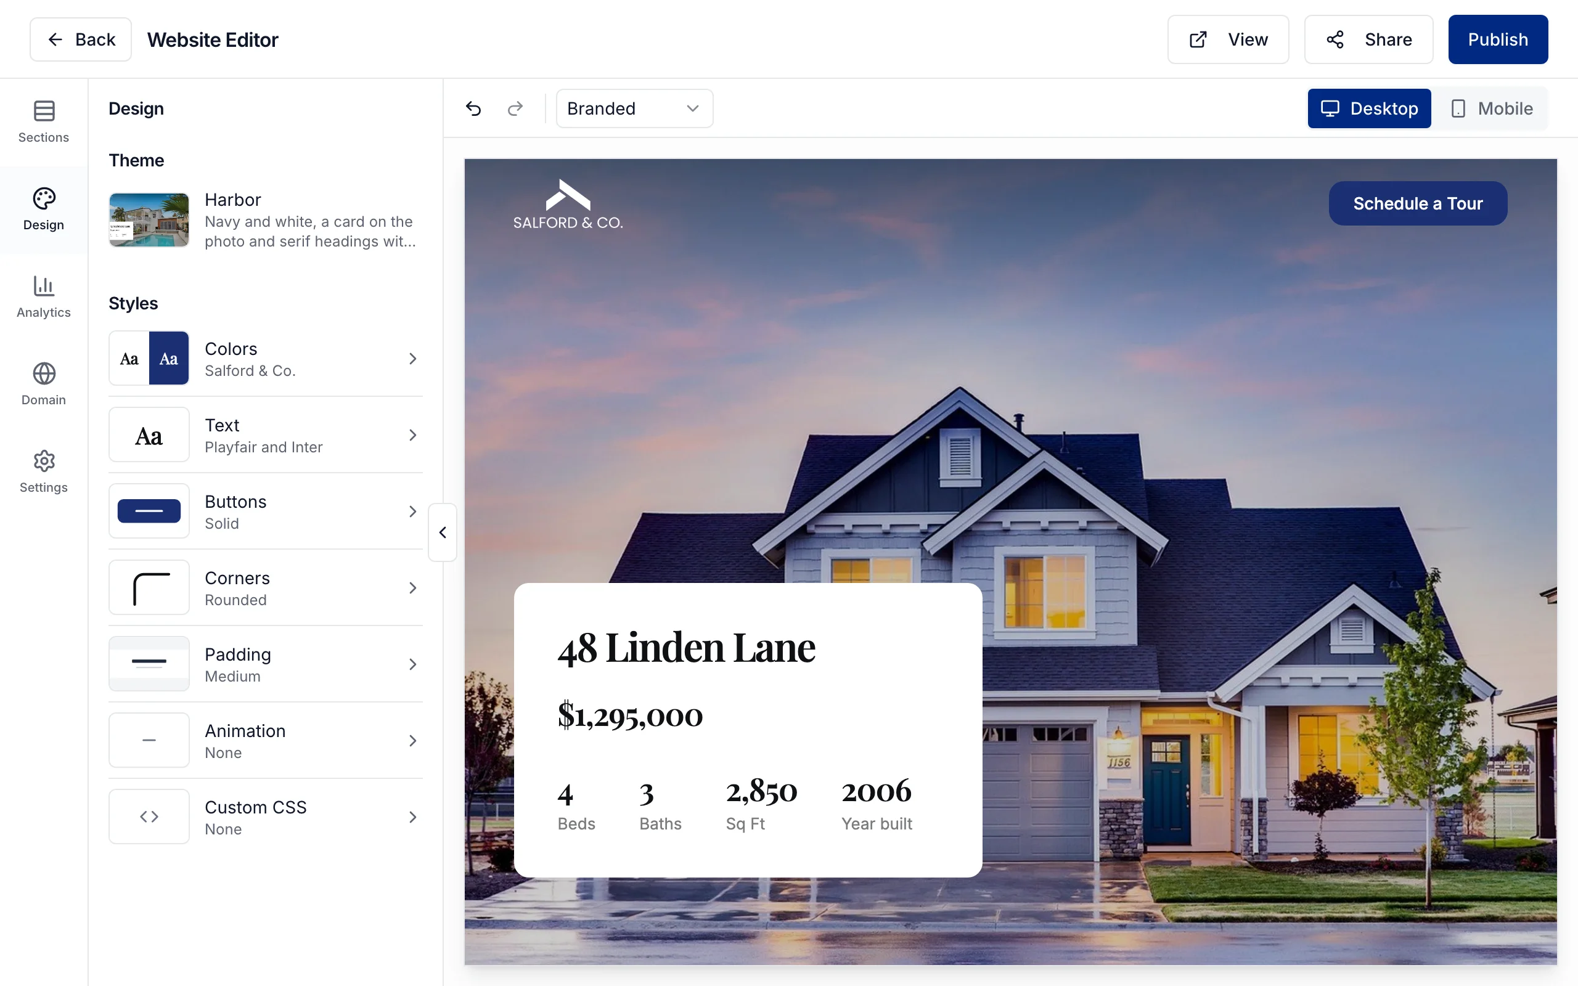Expand the Corners style row chevron
The image size is (1578, 986).
tap(412, 588)
